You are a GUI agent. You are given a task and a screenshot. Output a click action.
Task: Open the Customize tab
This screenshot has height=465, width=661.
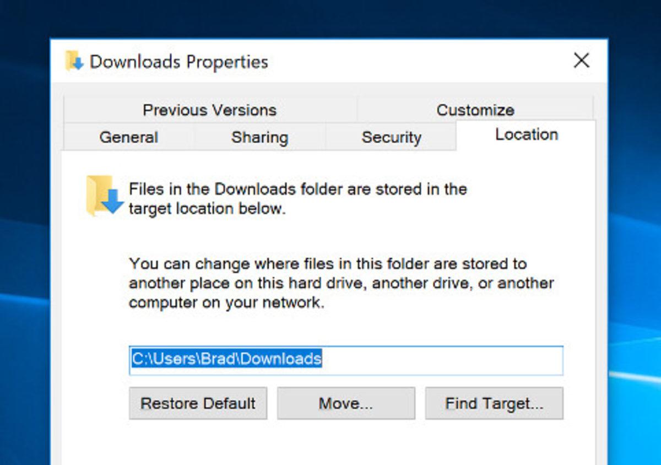[475, 110]
